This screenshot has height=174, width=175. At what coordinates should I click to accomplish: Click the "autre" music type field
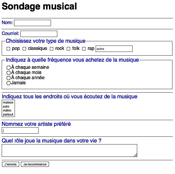coord(114,49)
